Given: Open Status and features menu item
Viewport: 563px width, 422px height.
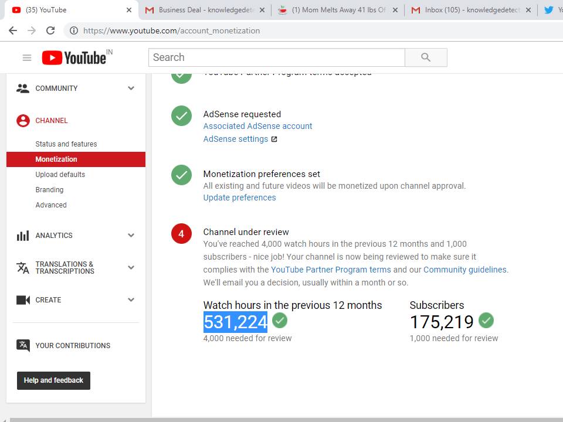Looking at the screenshot, I should (66, 144).
